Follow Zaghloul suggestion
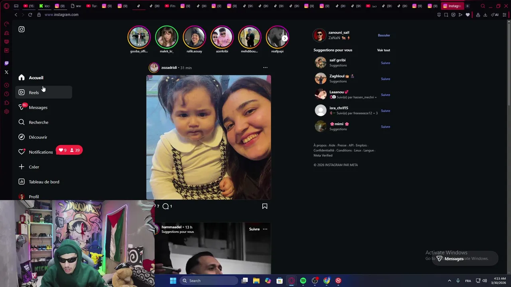 point(386,79)
